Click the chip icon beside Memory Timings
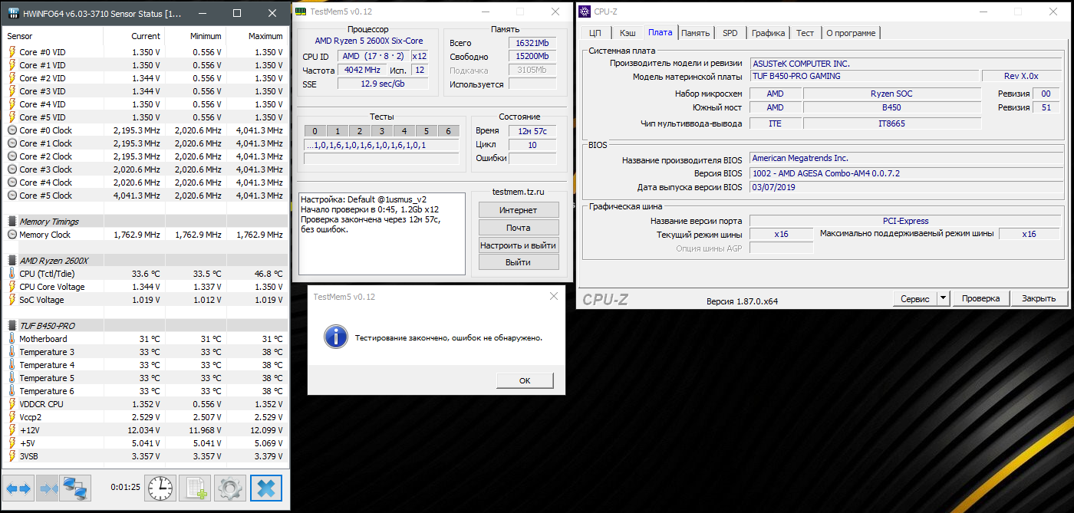 (x=12, y=222)
